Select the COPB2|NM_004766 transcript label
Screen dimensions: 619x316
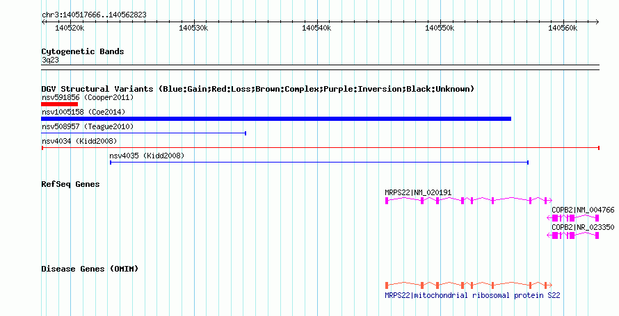(583, 210)
